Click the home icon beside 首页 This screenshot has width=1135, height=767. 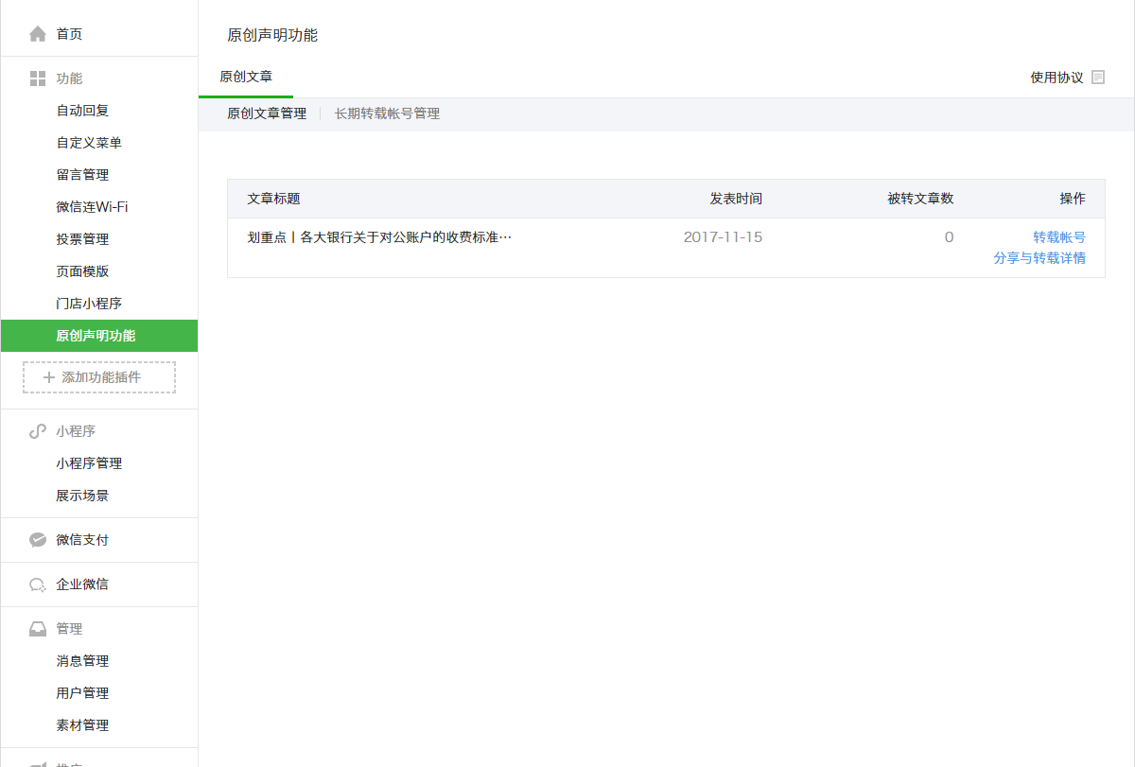coord(38,34)
